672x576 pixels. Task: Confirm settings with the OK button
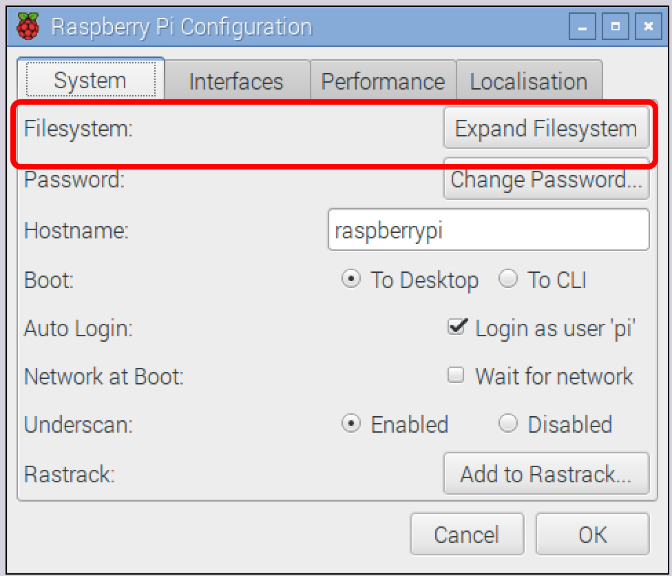pos(592,535)
